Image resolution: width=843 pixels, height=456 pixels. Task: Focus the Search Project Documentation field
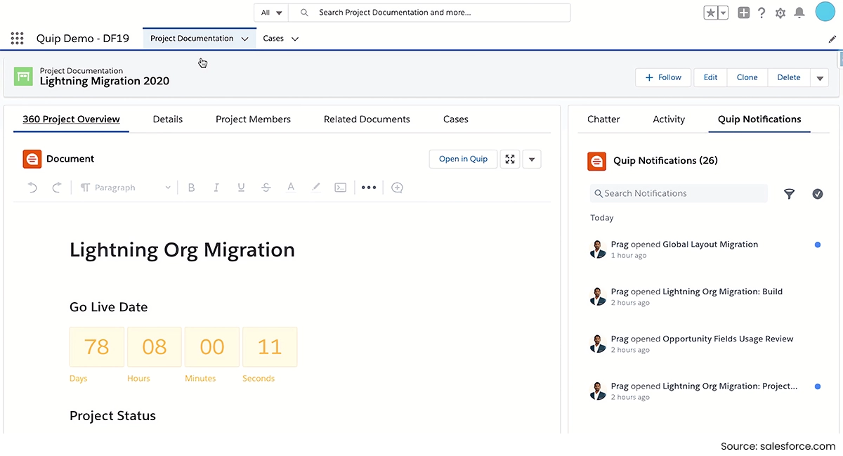pyautogui.click(x=430, y=13)
